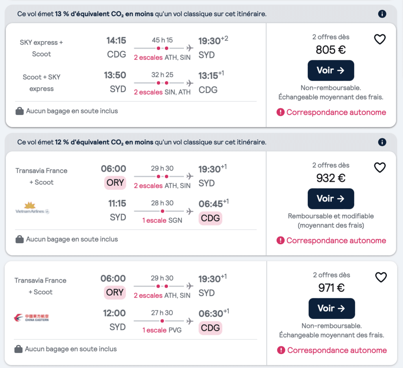The image size is (403, 368).
Task: Open CO2 info icon for 12 % banner
Action: tap(382, 142)
